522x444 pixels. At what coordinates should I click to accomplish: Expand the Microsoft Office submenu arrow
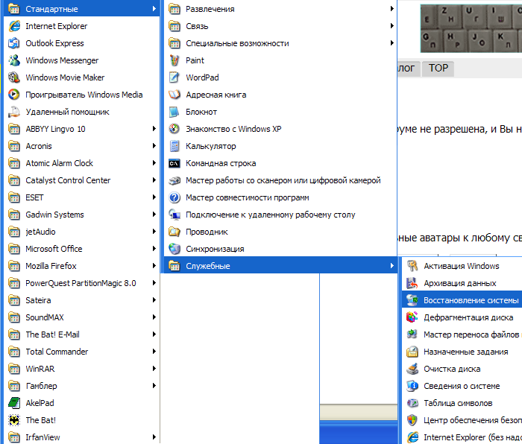click(x=154, y=249)
